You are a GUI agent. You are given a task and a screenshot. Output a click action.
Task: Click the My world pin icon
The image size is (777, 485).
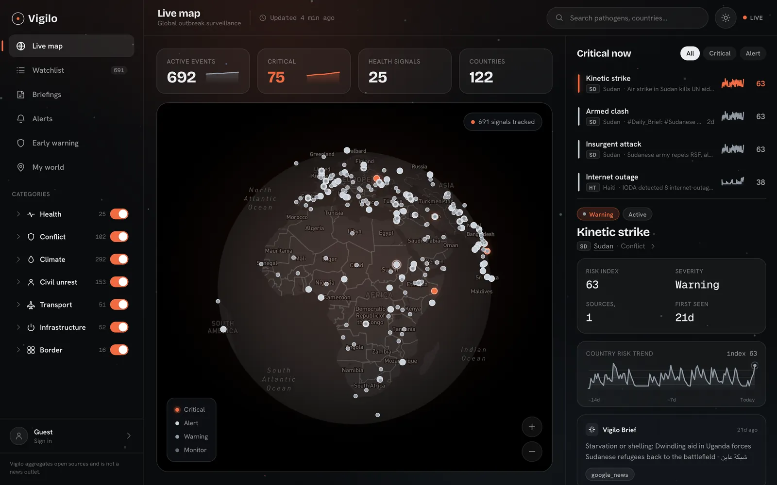(21, 167)
